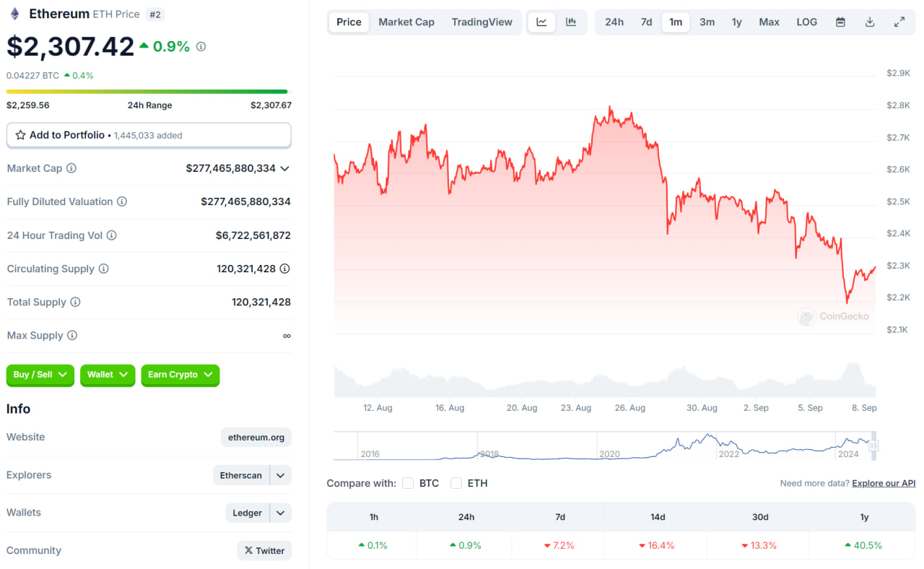Click the 24h Range progress bar
Screen dimensions: 924x569
pos(147,92)
